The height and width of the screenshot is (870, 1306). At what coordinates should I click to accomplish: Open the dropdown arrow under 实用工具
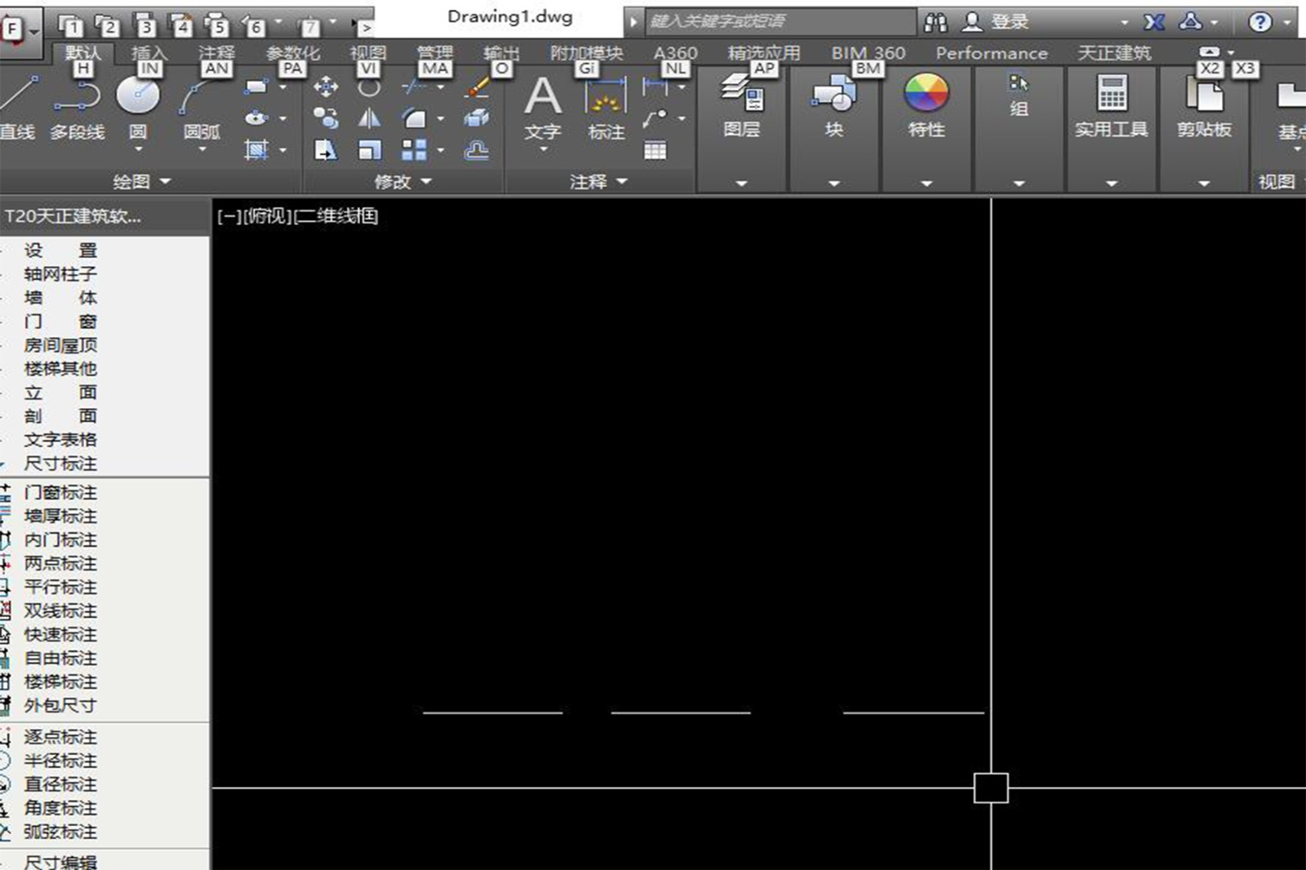pos(1112,184)
